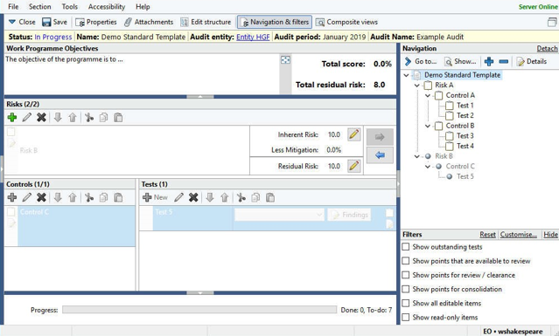Cut risk with scissors in Risks toolbar
Screen dimensions: 559x336
point(89,117)
